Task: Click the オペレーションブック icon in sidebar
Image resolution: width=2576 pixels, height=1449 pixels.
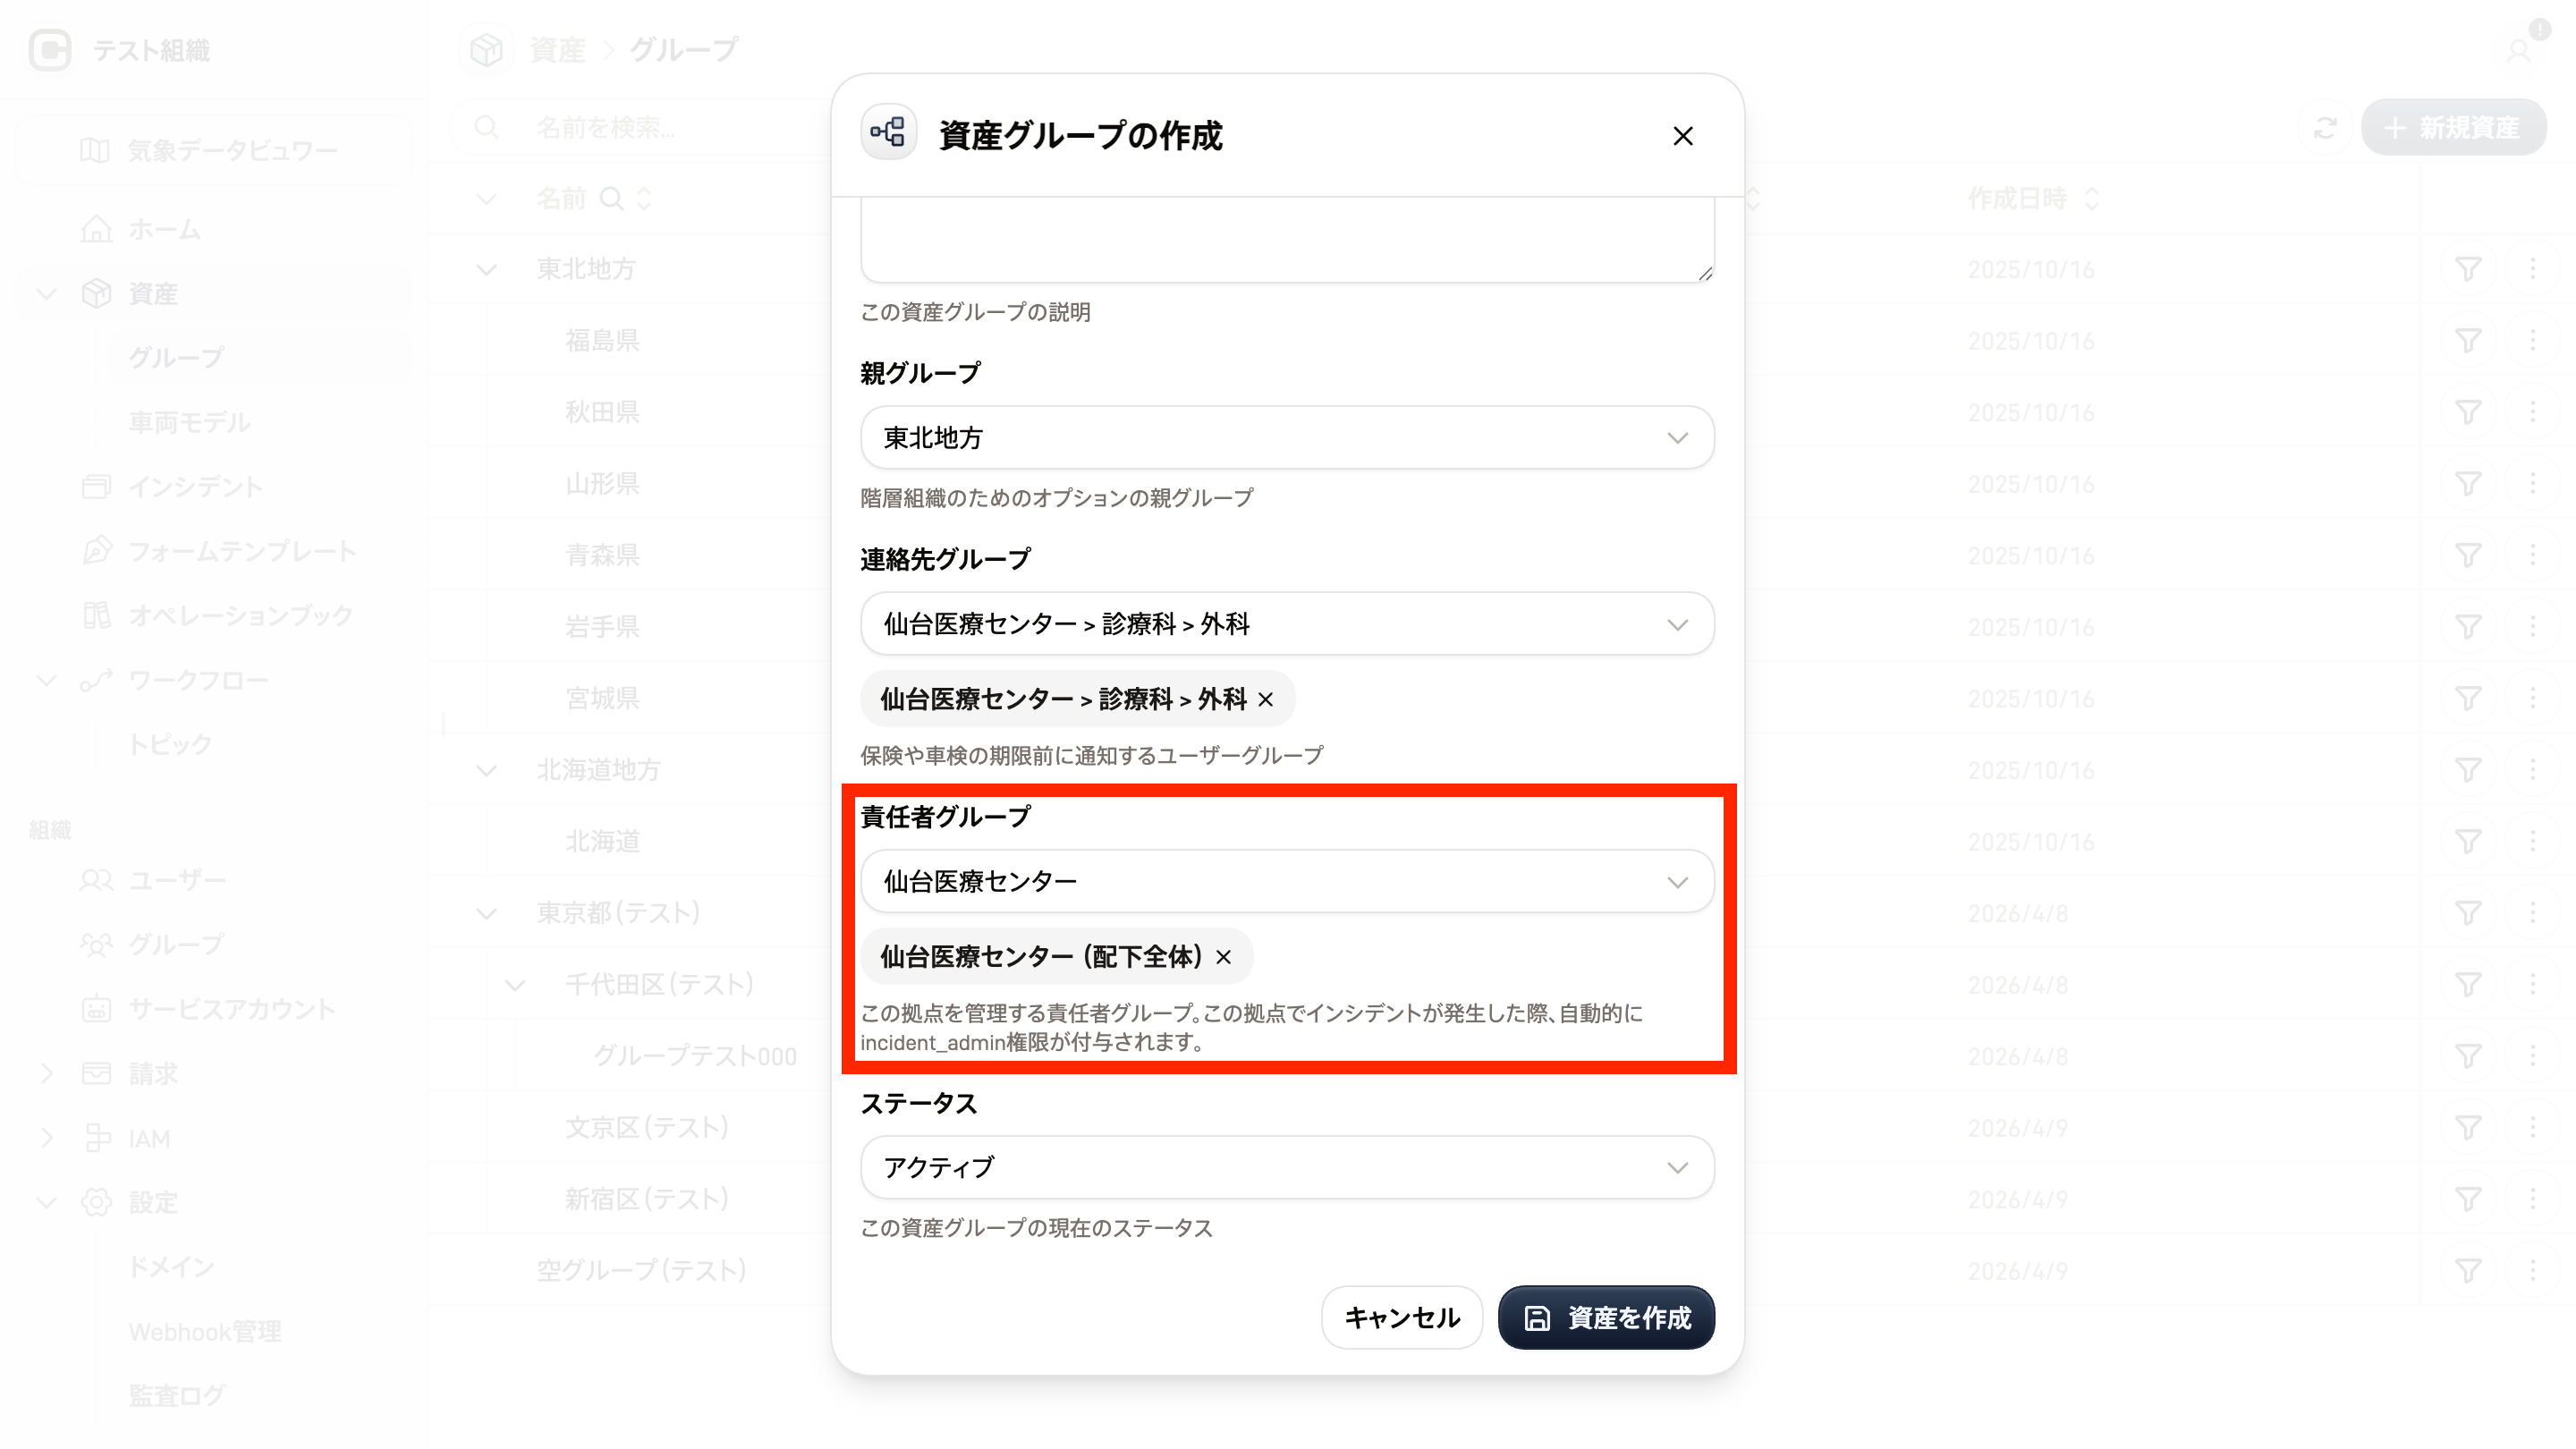Action: coord(96,616)
